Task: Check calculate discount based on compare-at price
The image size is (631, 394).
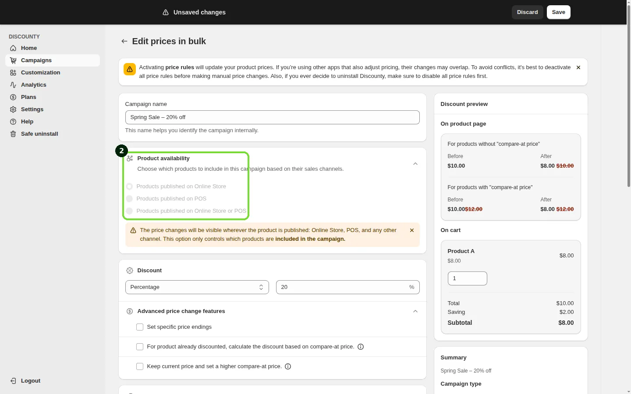Action: (x=140, y=347)
